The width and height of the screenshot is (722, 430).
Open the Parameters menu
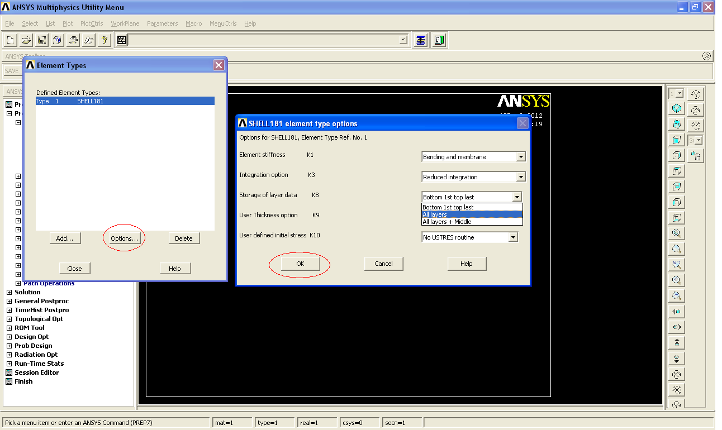click(162, 23)
